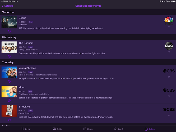Switch to the Guide tab
Image resolution: width=176 pixels, height=132 pixels.
(57, 129)
